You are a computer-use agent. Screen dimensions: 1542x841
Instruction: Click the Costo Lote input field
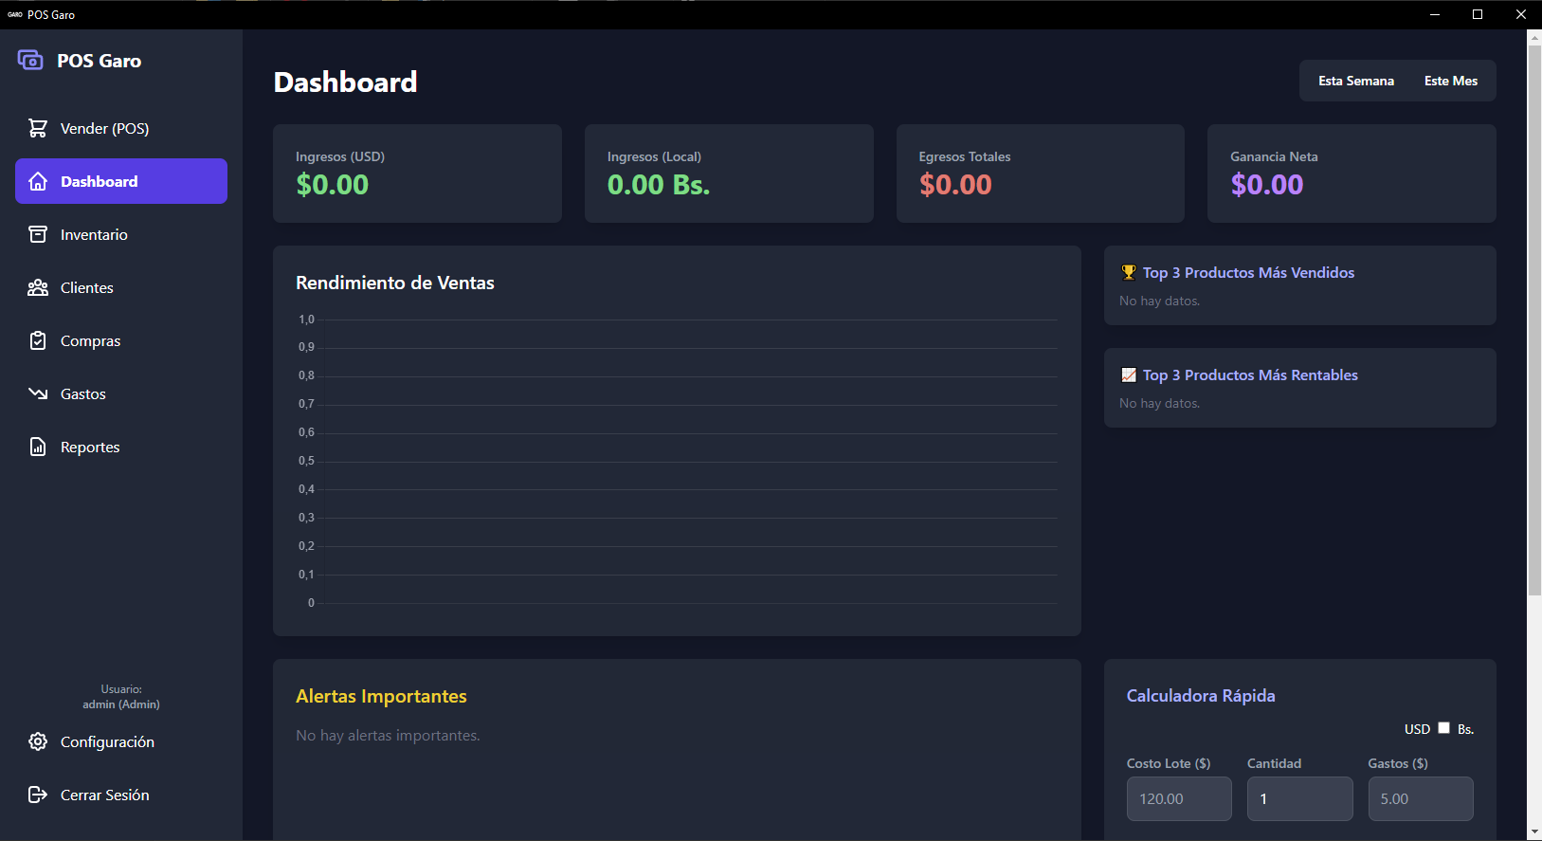[1178, 798]
